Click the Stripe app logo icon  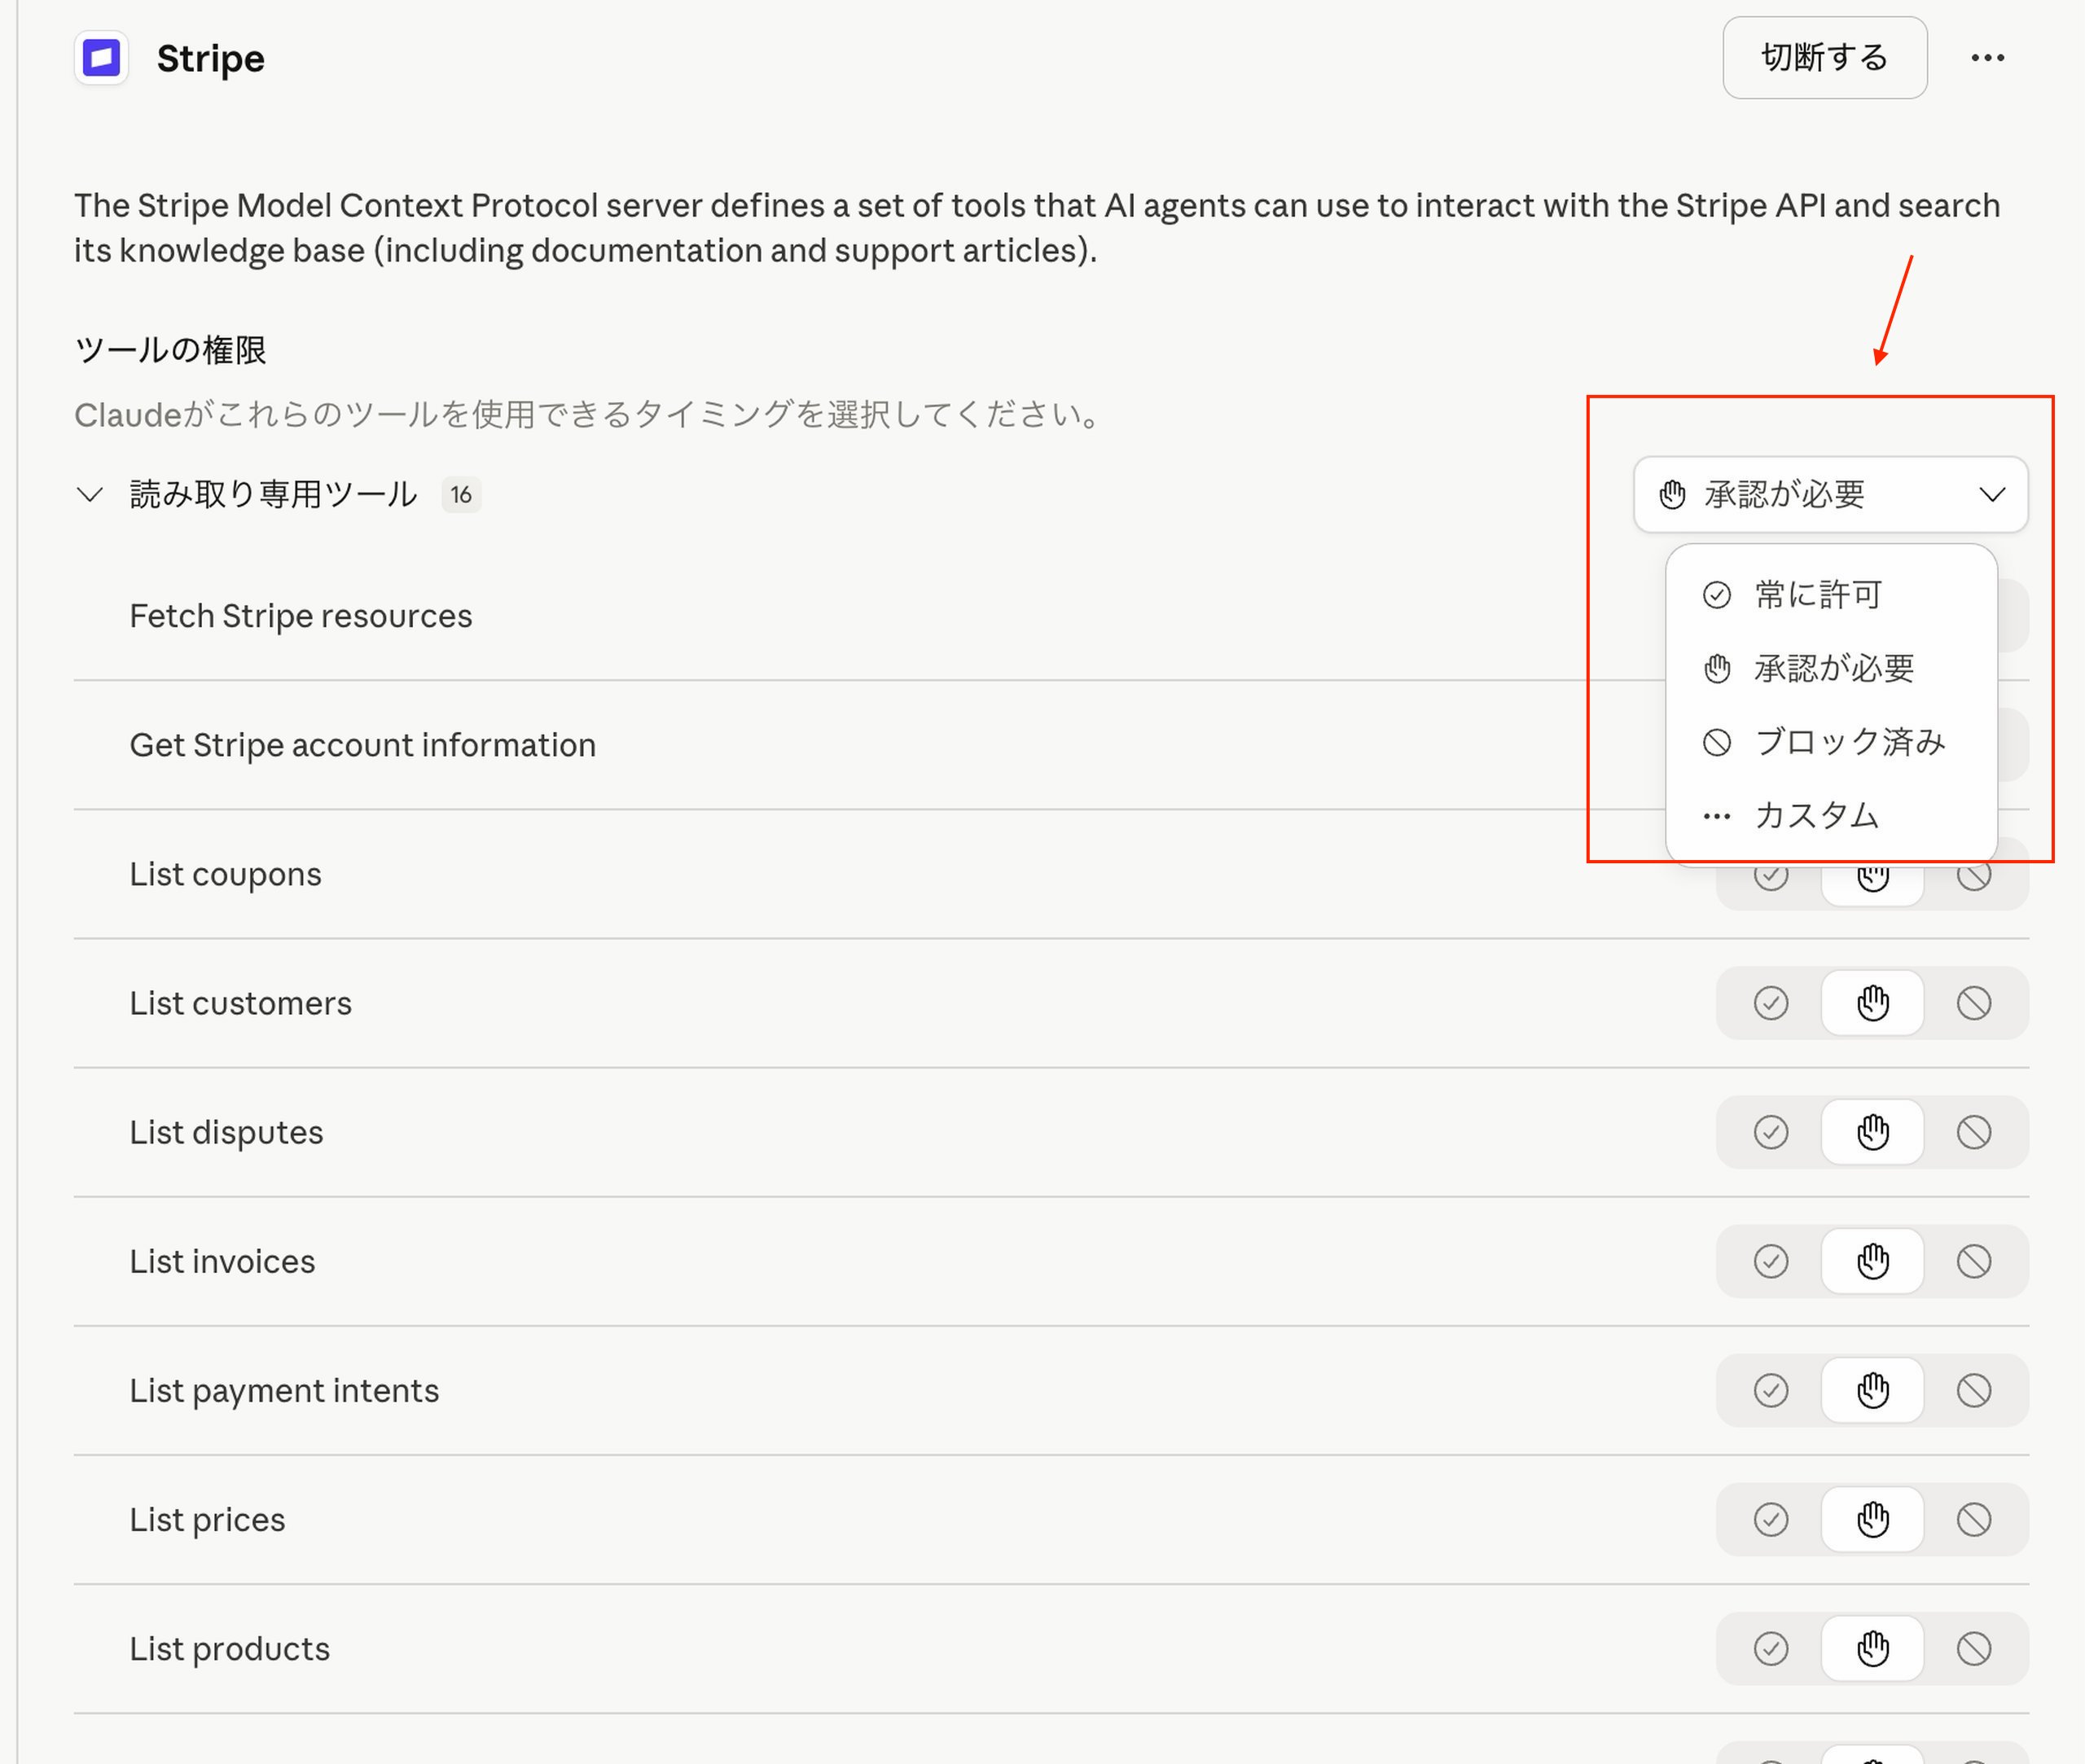click(x=101, y=58)
